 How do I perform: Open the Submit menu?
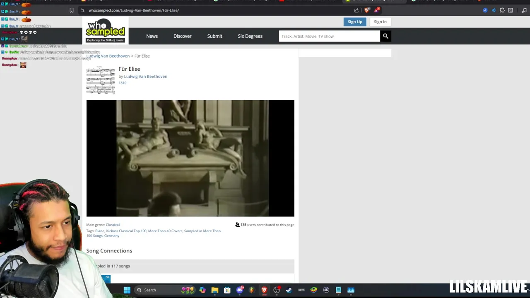(x=214, y=36)
